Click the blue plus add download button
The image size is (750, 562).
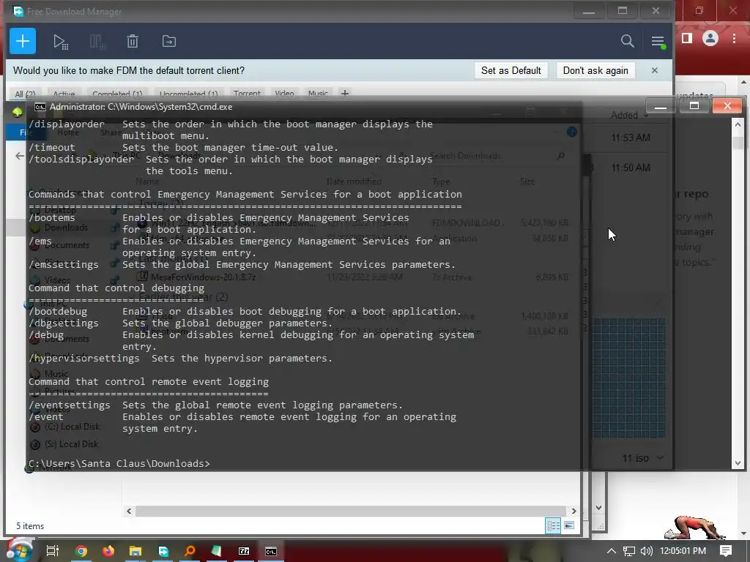(x=23, y=41)
